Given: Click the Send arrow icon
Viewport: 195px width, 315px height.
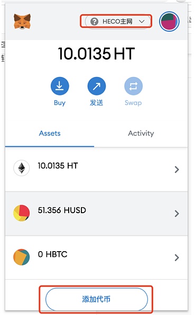Looking at the screenshot, I should (x=97, y=86).
